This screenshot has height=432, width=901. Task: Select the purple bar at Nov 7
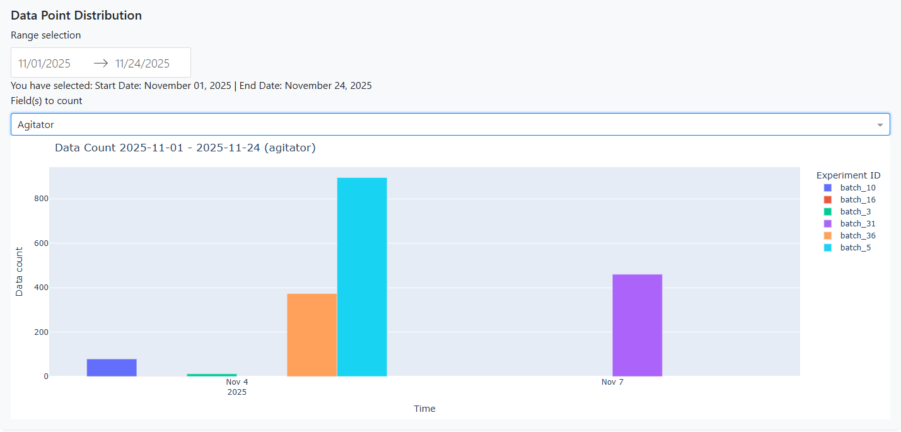pyautogui.click(x=637, y=325)
